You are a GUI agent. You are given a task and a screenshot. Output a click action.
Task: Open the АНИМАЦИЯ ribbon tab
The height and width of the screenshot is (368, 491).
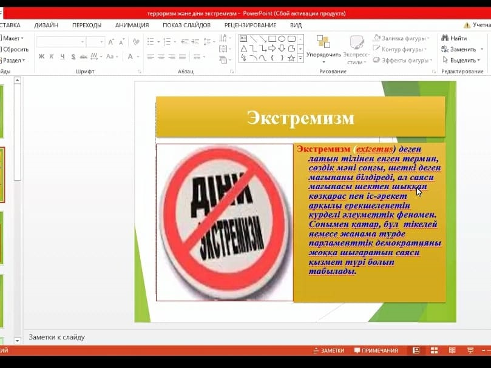[132, 25]
